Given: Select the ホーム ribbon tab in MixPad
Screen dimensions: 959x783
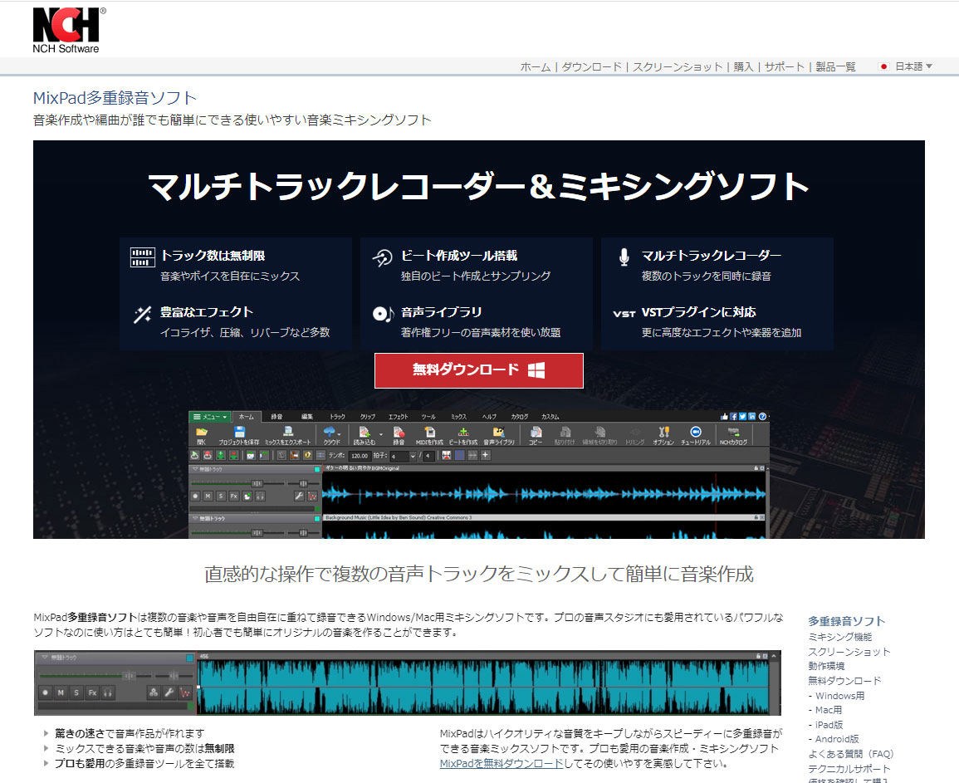Looking at the screenshot, I should (x=246, y=417).
